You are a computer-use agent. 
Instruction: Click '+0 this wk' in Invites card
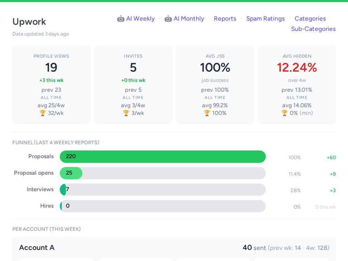[x=133, y=80]
